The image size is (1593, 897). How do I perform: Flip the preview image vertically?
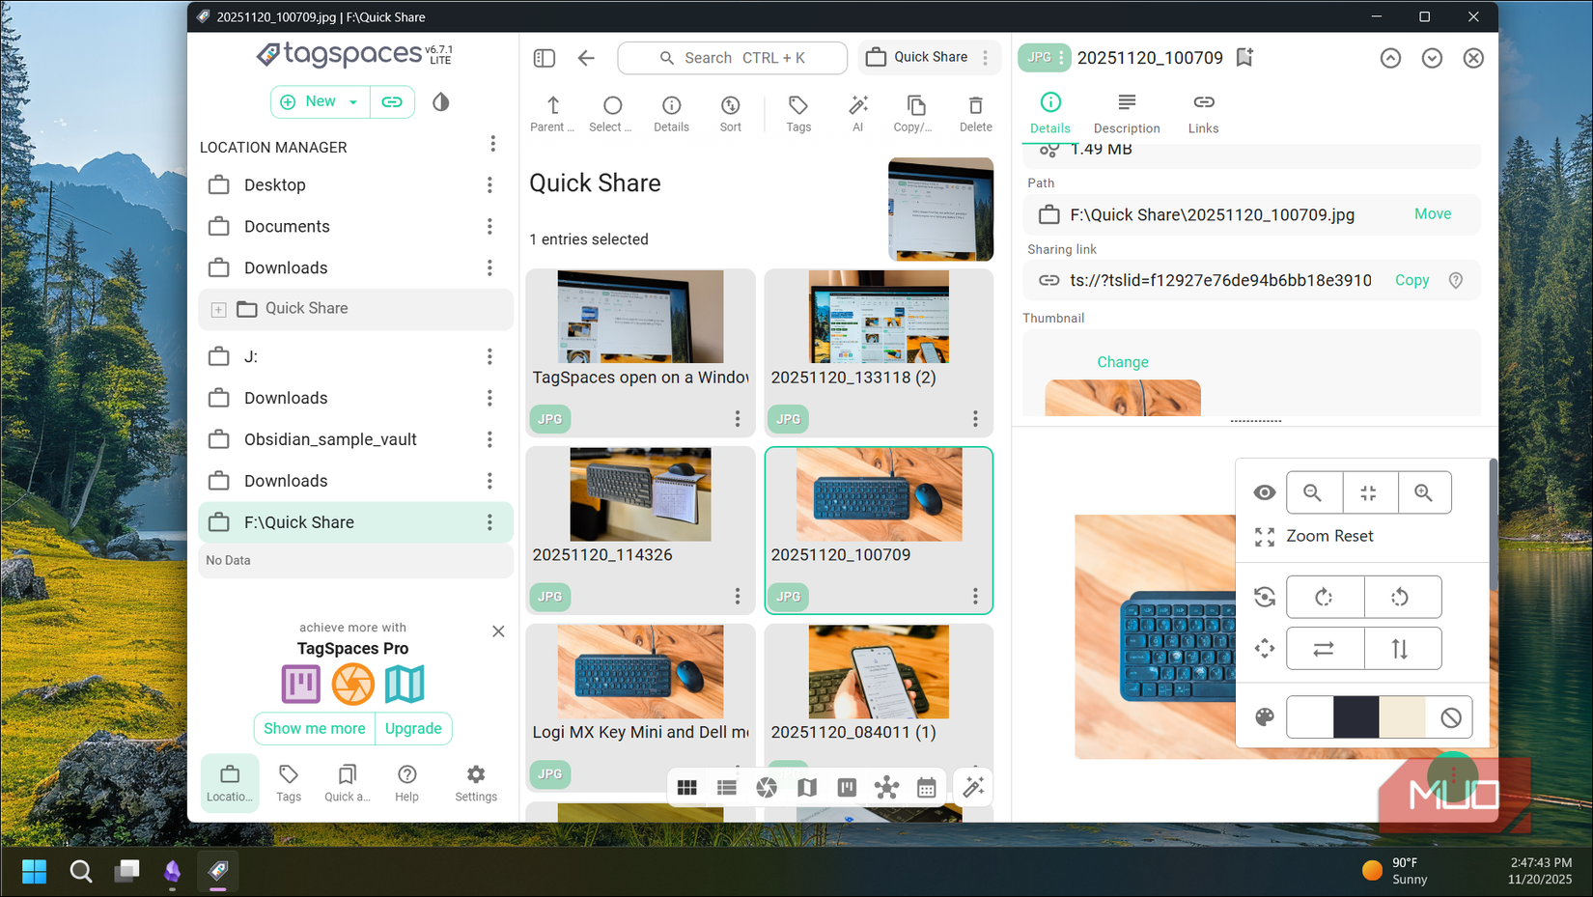click(1403, 648)
